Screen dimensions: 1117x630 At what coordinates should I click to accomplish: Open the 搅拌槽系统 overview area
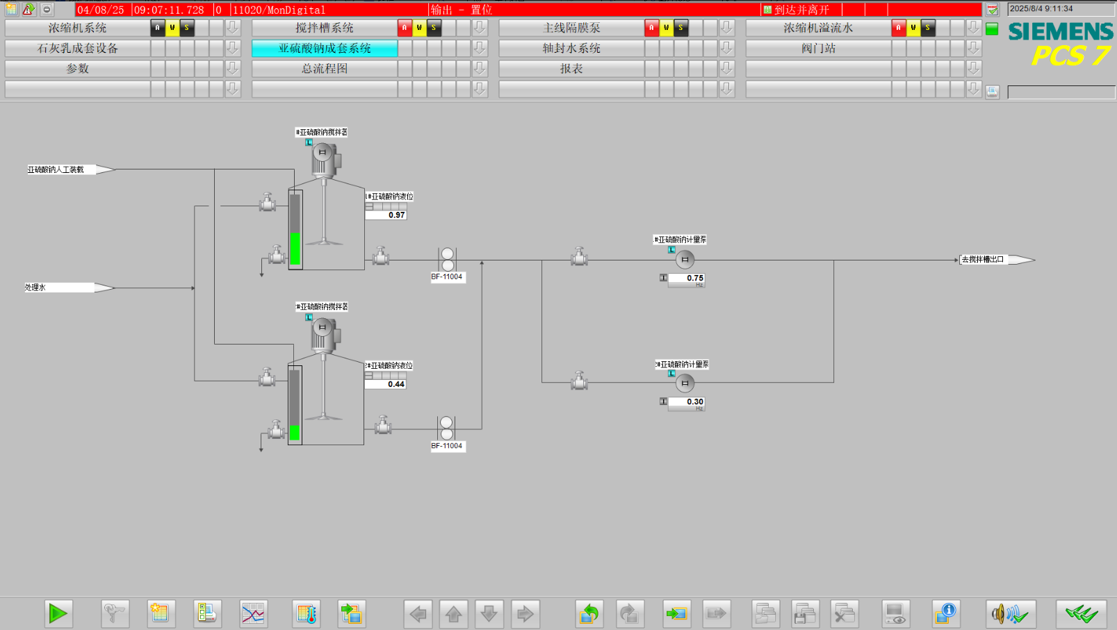tap(325, 28)
